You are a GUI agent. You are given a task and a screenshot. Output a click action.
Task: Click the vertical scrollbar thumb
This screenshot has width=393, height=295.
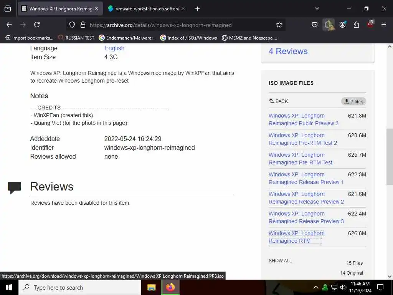coord(390,157)
